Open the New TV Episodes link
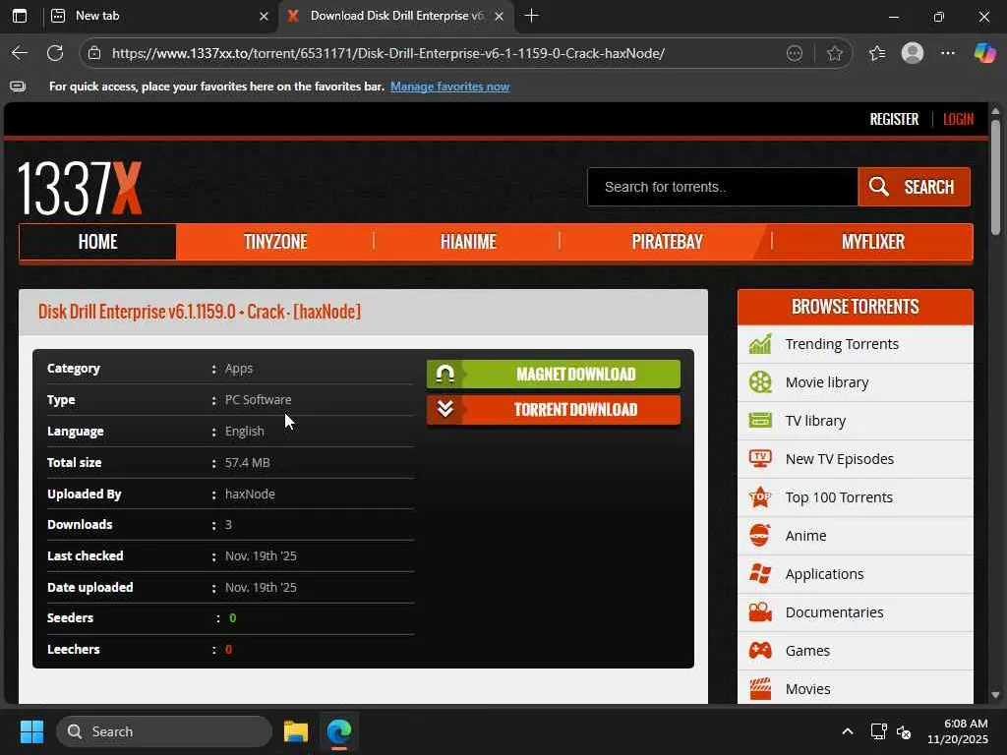1007x755 pixels. click(x=840, y=459)
